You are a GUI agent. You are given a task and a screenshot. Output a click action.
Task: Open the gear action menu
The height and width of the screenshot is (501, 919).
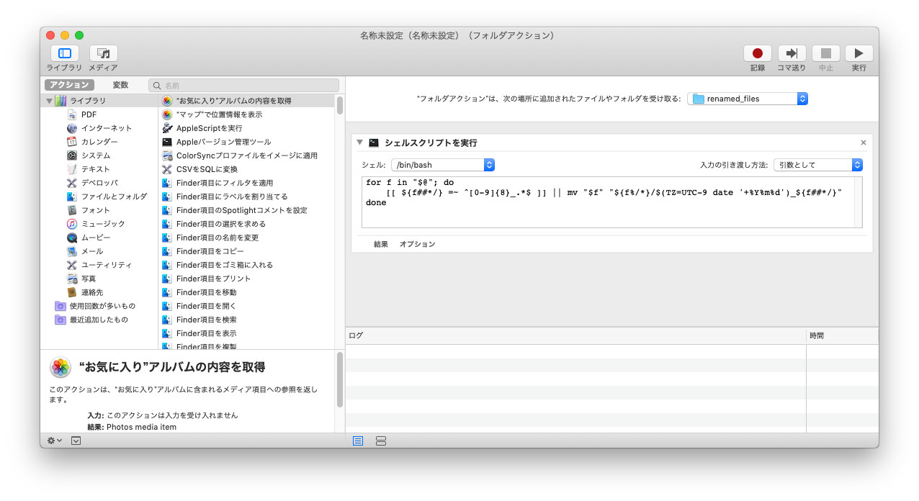tap(55, 441)
